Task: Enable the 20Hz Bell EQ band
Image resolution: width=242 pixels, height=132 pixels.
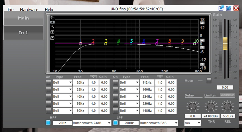Action: point(48,82)
